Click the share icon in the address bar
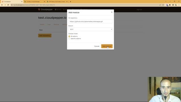This screenshot has width=181, height=102. point(160,5)
